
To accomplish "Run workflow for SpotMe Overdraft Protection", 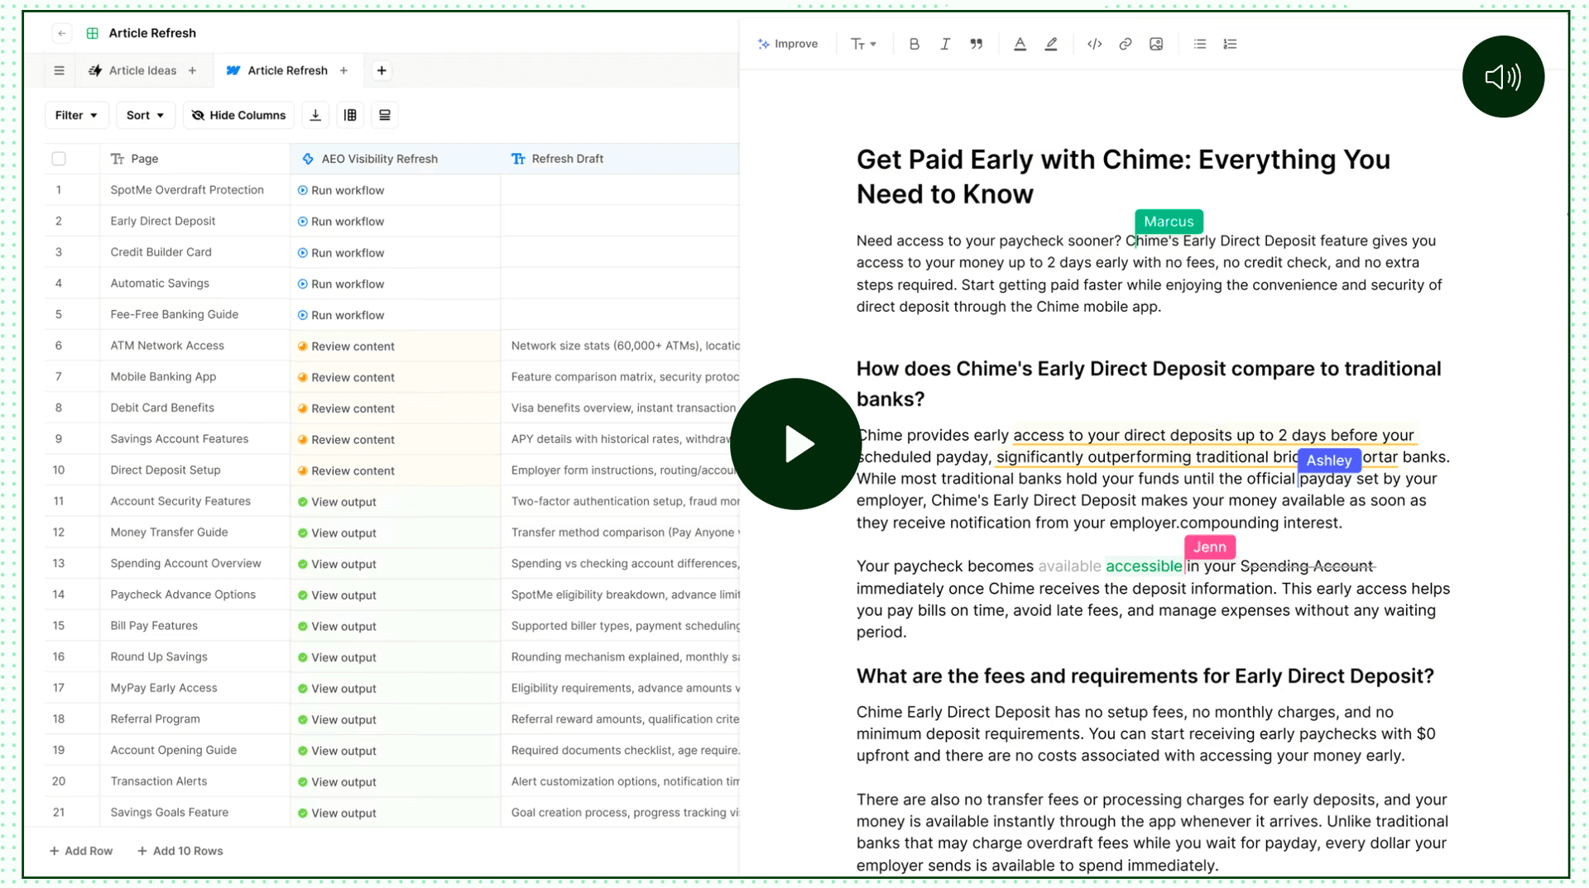I will click(341, 190).
